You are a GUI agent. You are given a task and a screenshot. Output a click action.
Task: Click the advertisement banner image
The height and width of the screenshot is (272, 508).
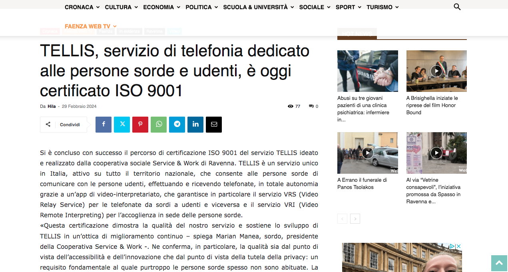(x=402, y=257)
